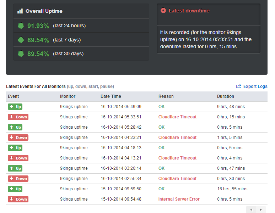
Task: Go to previous page of events
Action: tap(251, 209)
